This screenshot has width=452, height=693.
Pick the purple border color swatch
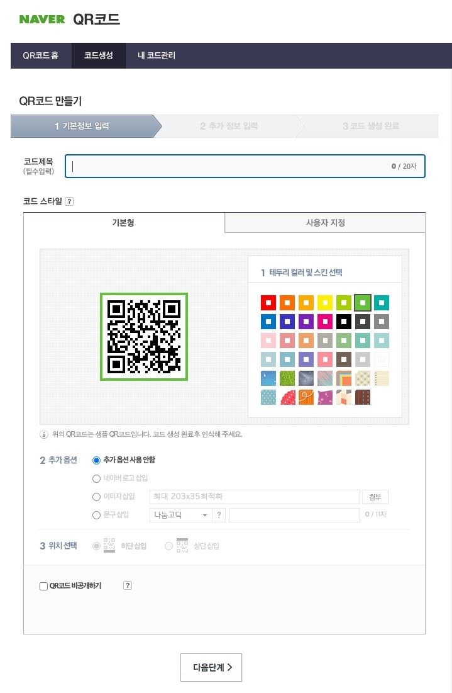click(x=306, y=322)
